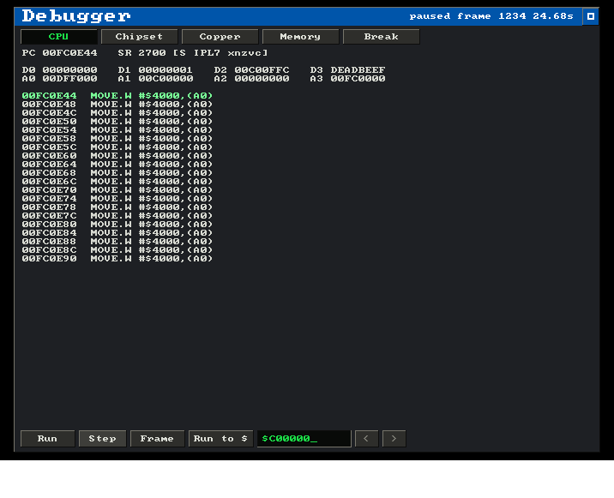
Task: Select disassembly line 00FC0E8C
Action: [x=117, y=250]
